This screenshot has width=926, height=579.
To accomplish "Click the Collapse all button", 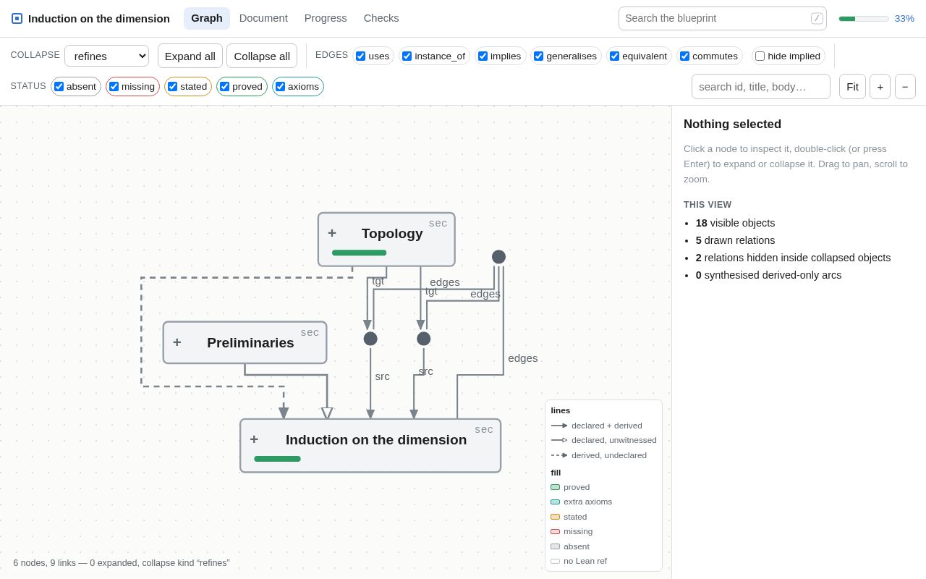I will tap(262, 56).
